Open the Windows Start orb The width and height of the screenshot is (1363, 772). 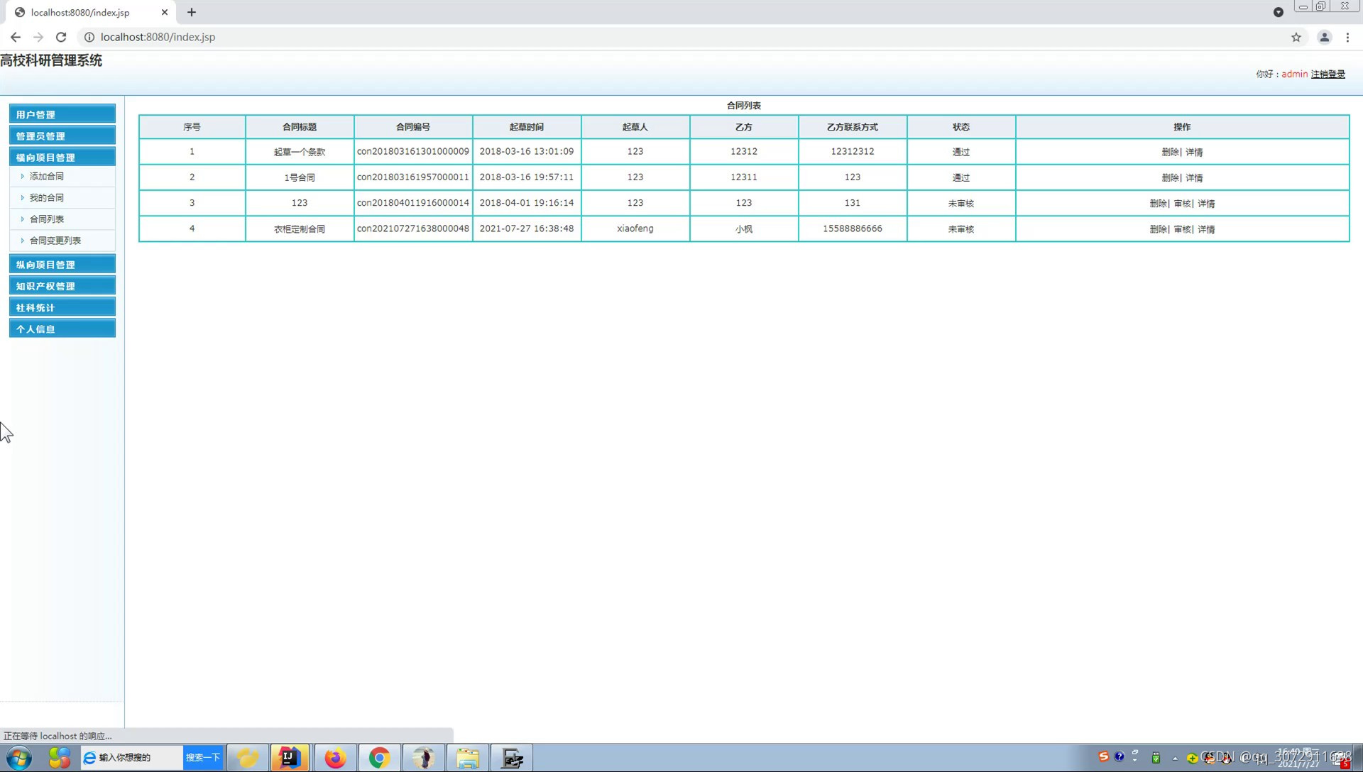(x=19, y=758)
